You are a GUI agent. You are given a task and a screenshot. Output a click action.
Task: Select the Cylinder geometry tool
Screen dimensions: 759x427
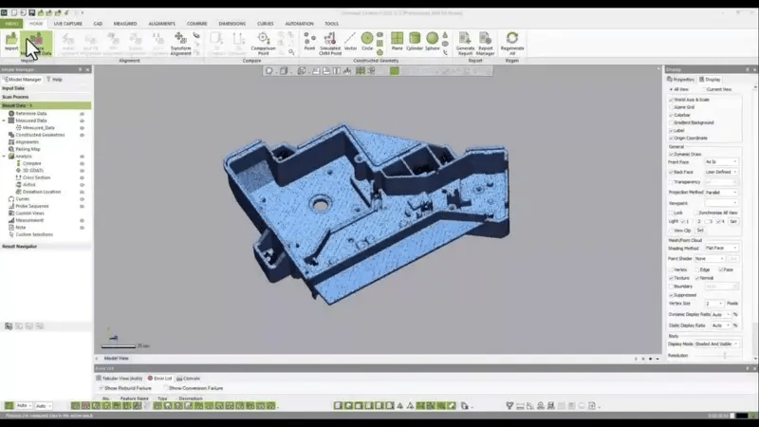[x=417, y=42]
